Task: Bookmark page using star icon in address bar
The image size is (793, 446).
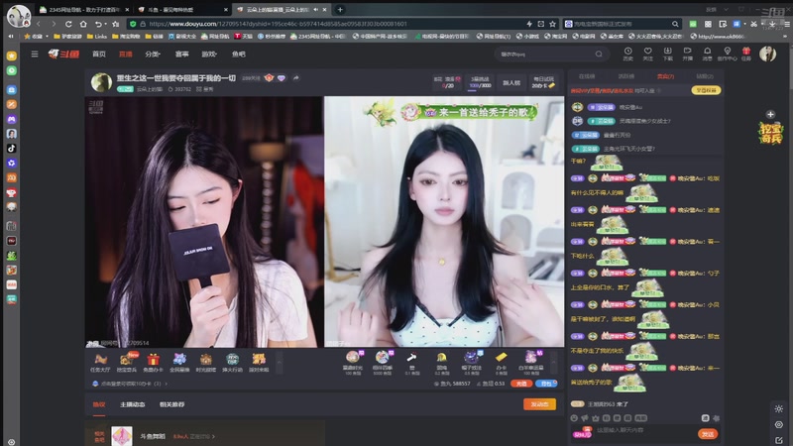Action: pyautogui.click(x=553, y=24)
